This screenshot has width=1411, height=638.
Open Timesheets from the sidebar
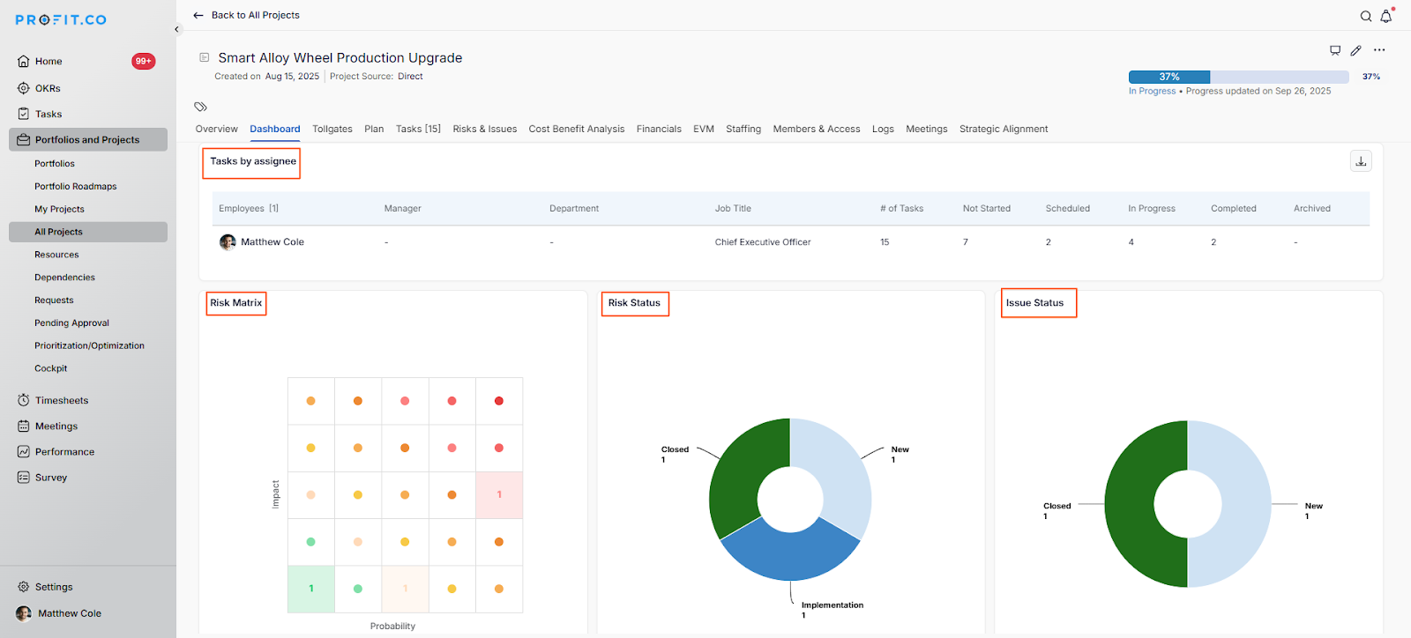pos(61,400)
